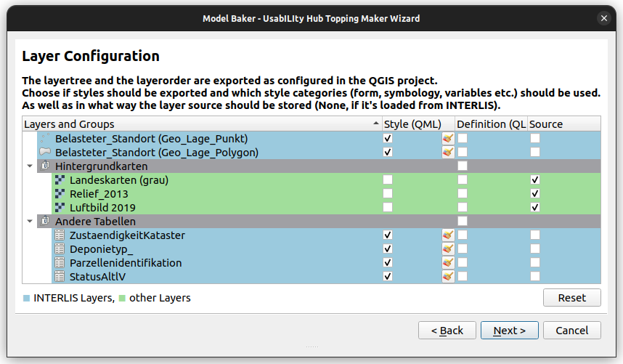The height and width of the screenshot is (364, 623).
Task: Click style paintbrush icon for Belasteter_Standort (Geo_Lage_Polygon)
Action: [x=448, y=152]
